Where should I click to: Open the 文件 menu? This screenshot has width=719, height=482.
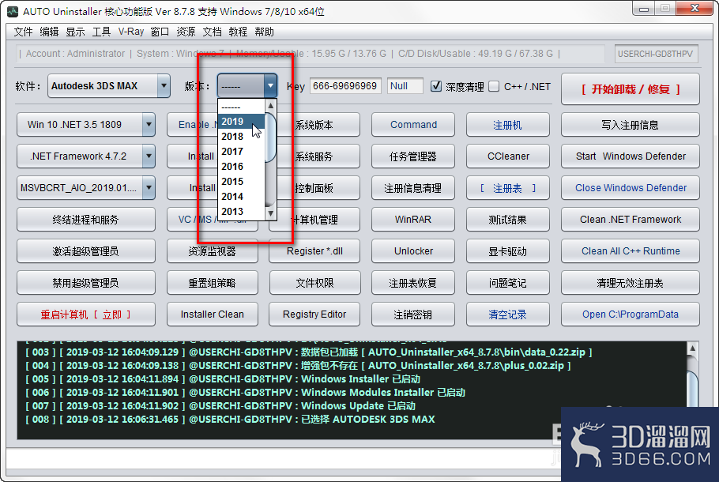(23, 32)
